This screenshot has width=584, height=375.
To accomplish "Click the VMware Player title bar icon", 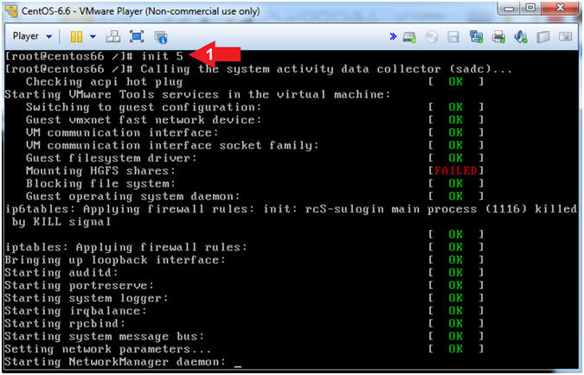I will (12, 11).
